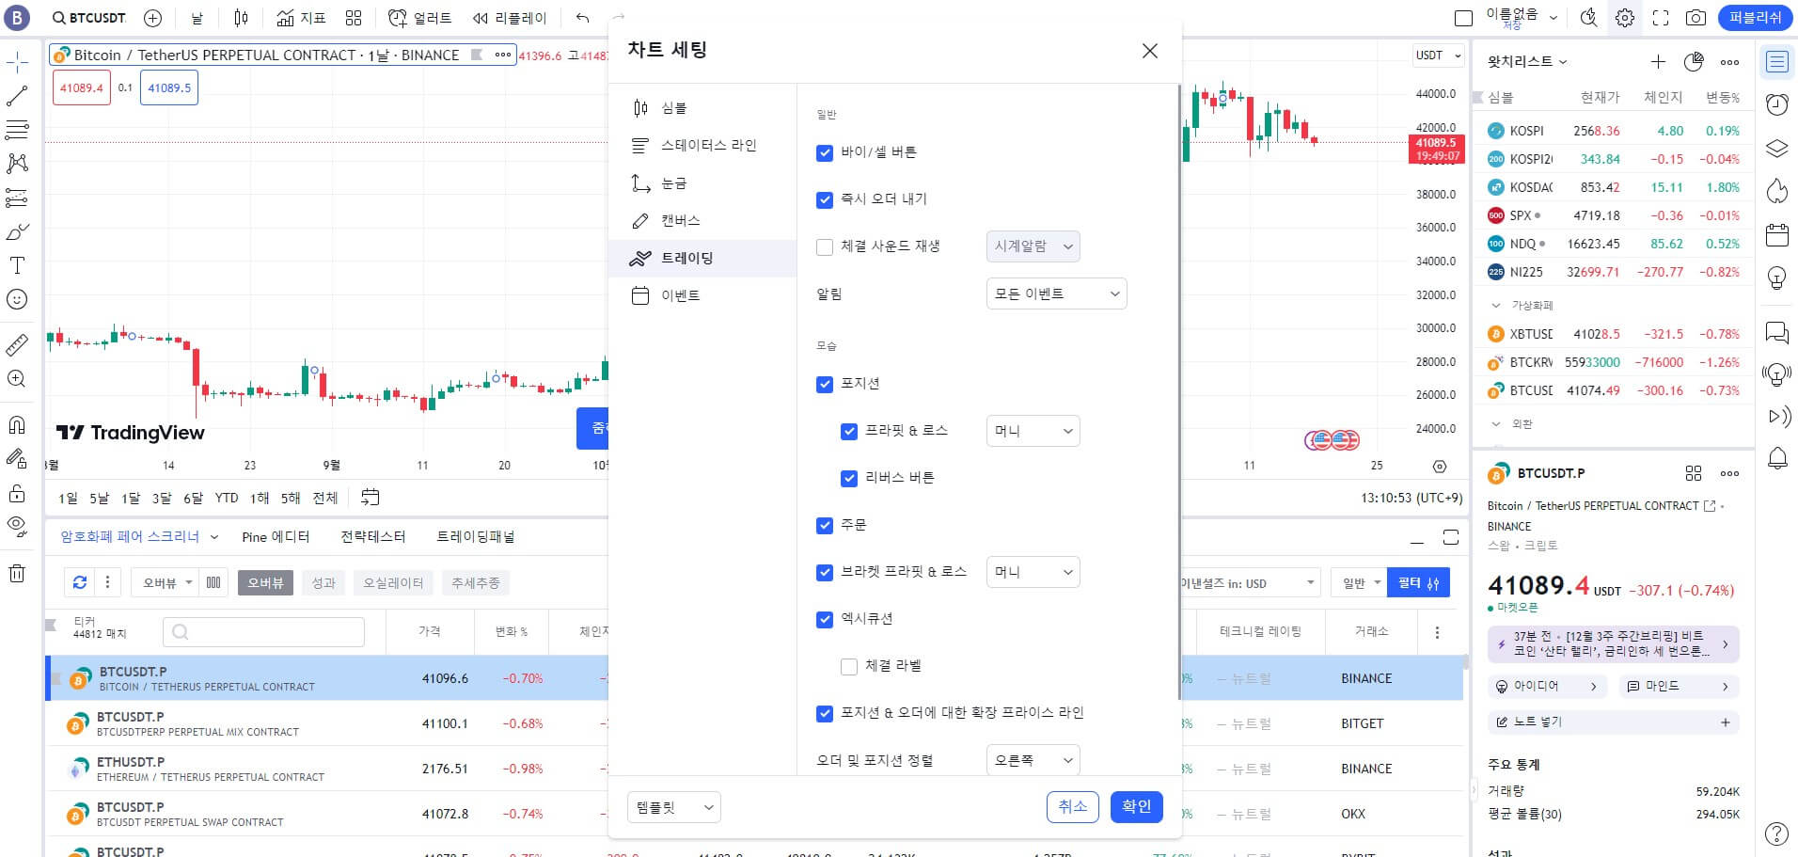Viewport: 1798px width, 857px height.
Task: Toggle 브라켓 프라핏 & 로스 checkbox
Action: tap(825, 572)
